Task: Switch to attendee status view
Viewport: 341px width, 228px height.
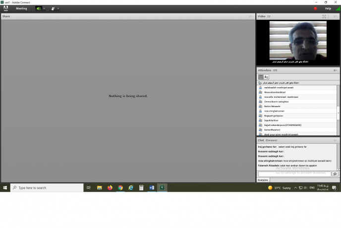Action: [x=266, y=77]
